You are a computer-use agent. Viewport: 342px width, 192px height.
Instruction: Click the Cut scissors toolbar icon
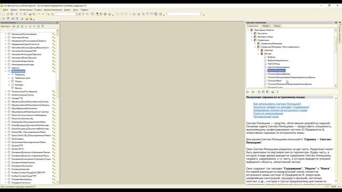[x=17, y=14]
